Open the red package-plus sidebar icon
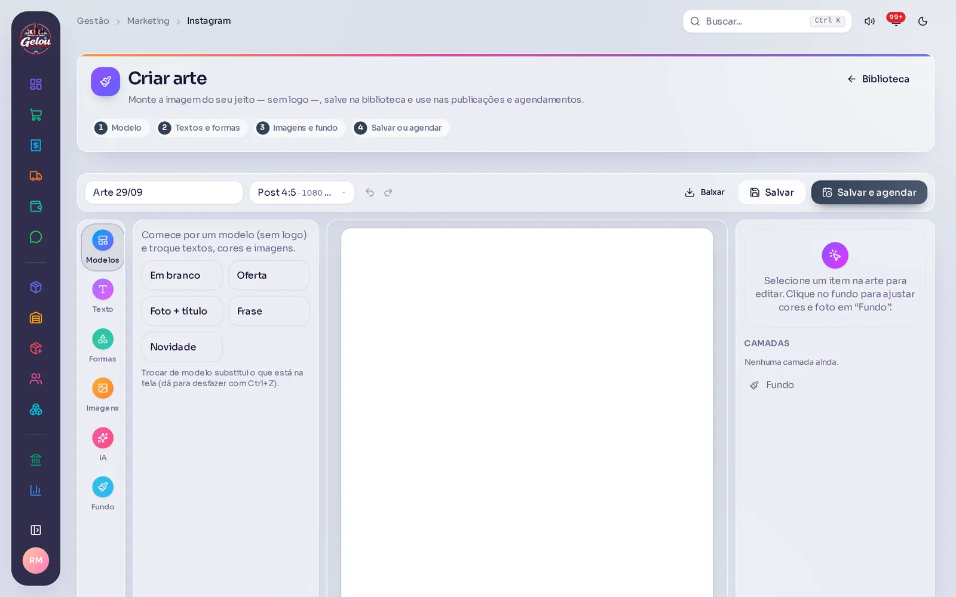956x597 pixels. (x=36, y=348)
